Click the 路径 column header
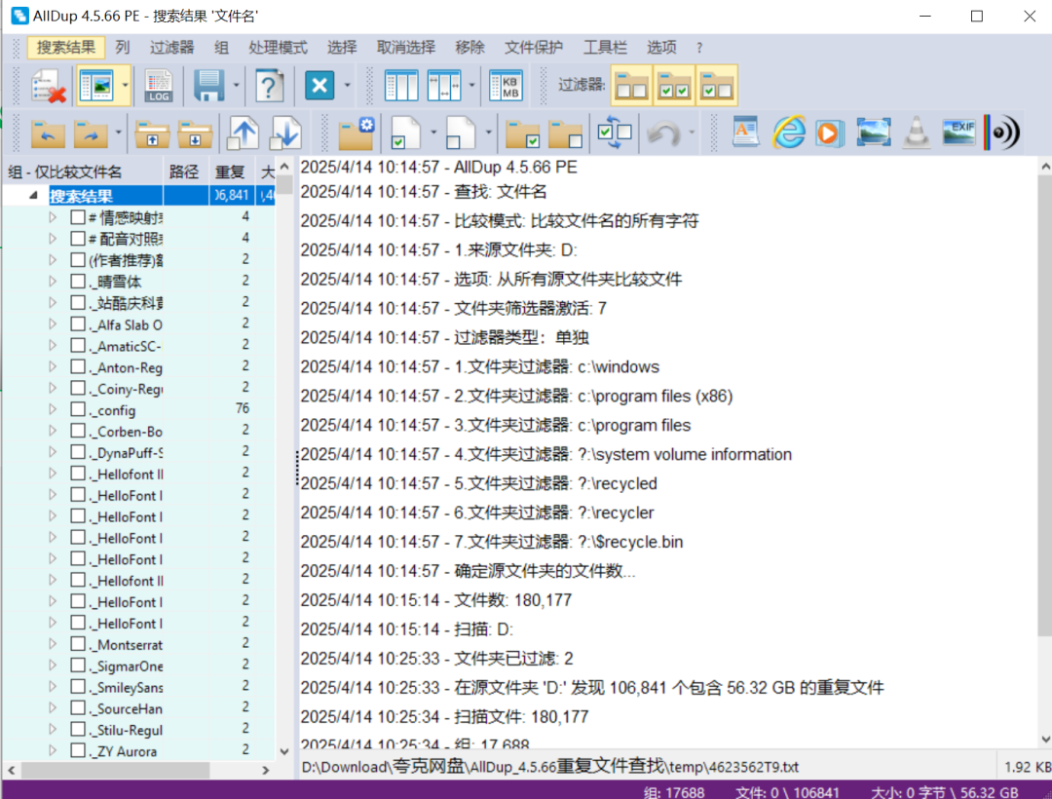Image resolution: width=1052 pixels, height=799 pixels. pyautogui.click(x=184, y=172)
